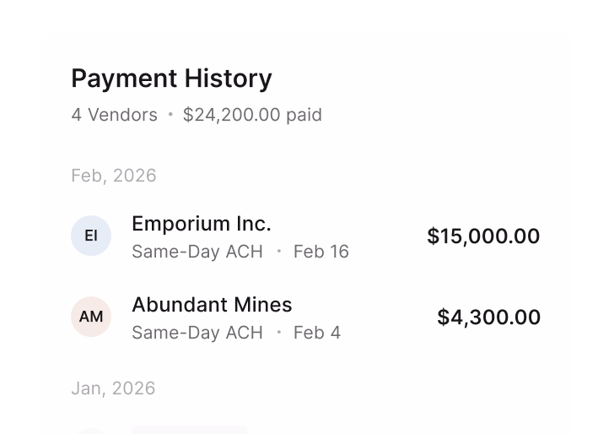Click the dot separator after 4 Vendors
614x434 pixels.
point(170,115)
